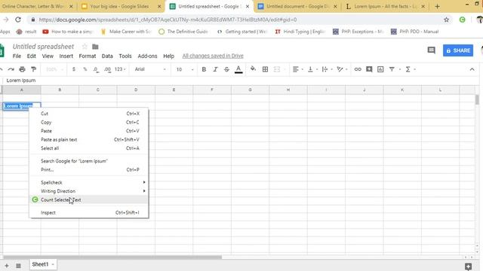483x271 pixels.
Task: Open the number format 123 dropdown
Action: pyautogui.click(x=120, y=69)
